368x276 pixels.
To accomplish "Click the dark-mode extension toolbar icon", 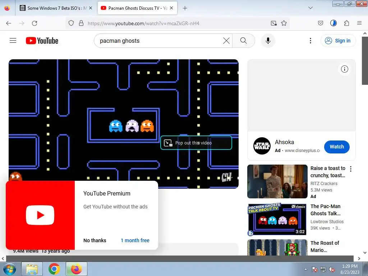I will coord(333,23).
